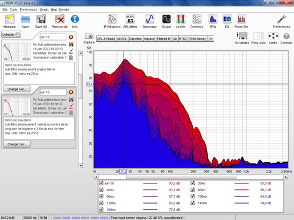
Task: Click measurement list scroll down arrow
Action: (81, 166)
